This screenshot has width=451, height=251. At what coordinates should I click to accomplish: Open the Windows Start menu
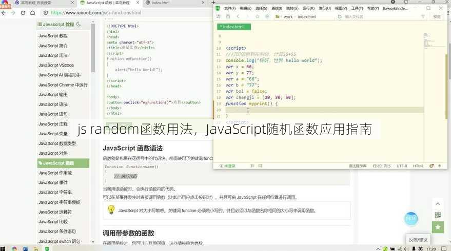click(x=3, y=249)
